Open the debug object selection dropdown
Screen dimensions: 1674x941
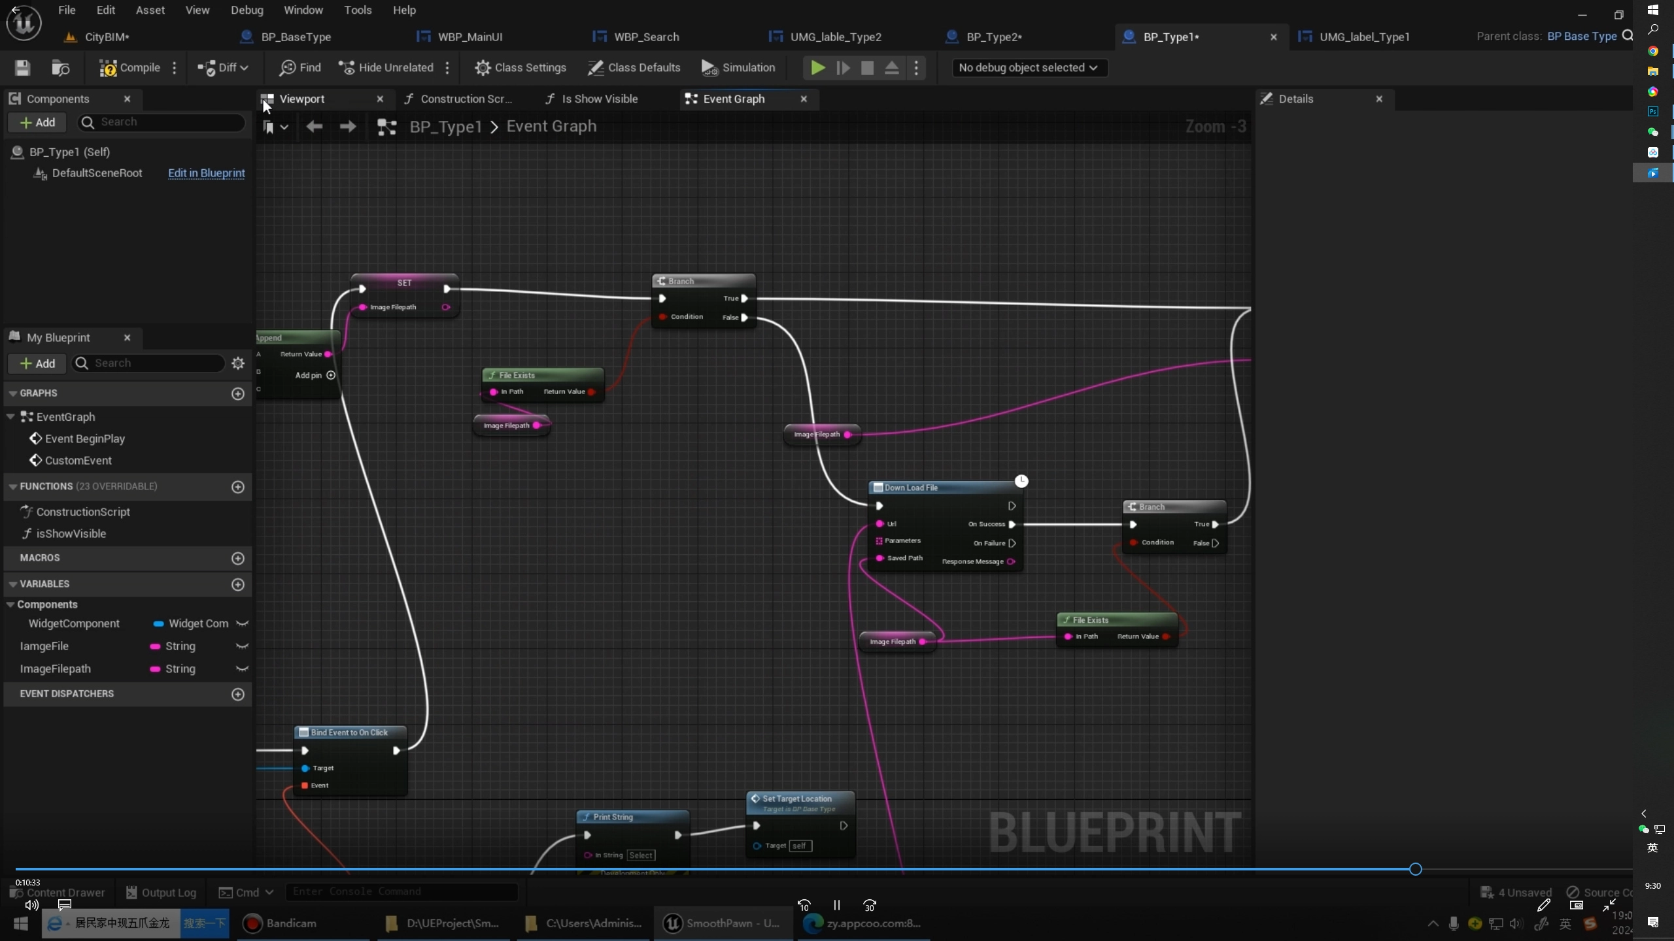tap(1029, 68)
